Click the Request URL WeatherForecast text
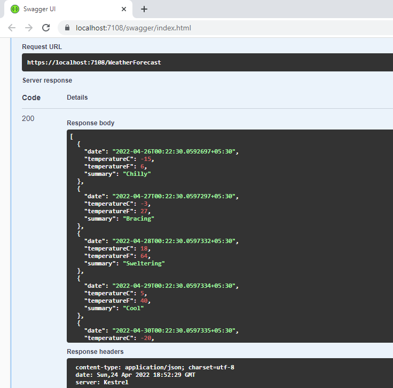The image size is (393, 388). coord(94,62)
